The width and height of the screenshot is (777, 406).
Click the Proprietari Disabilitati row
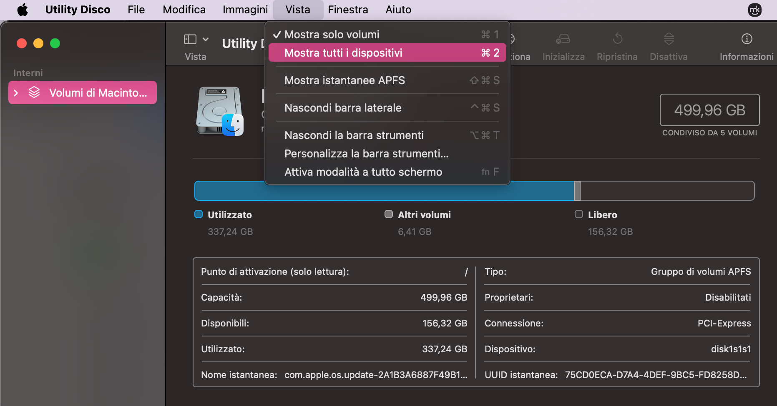[618, 298]
